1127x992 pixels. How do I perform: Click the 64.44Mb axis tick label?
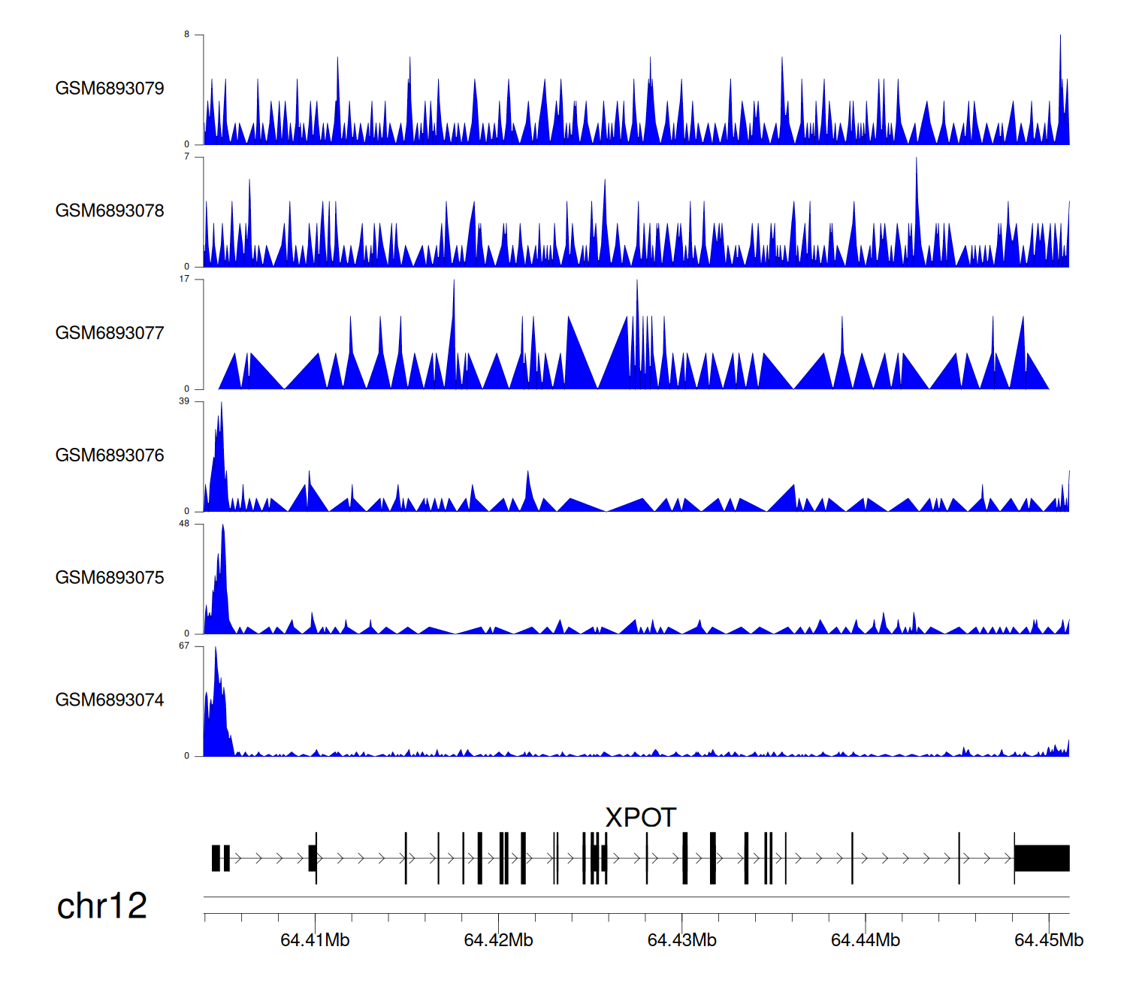coord(865,940)
